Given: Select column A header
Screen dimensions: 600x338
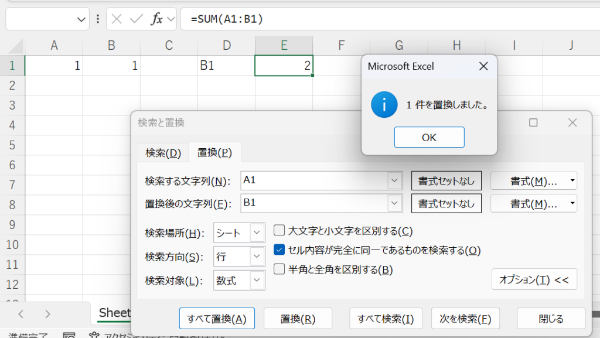Looking at the screenshot, I should [x=54, y=46].
